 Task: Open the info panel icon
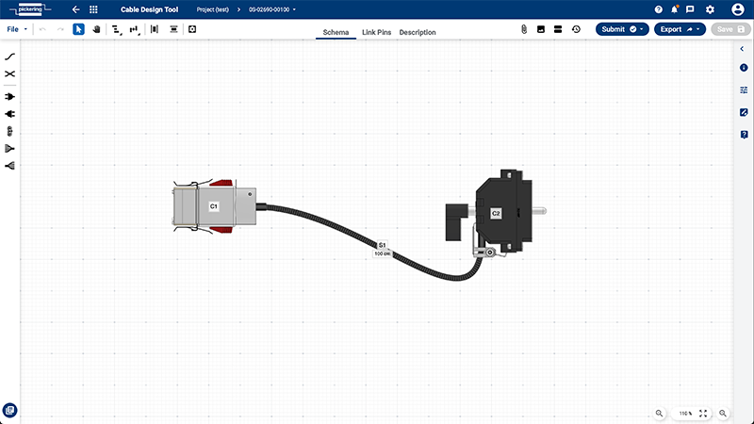(744, 68)
